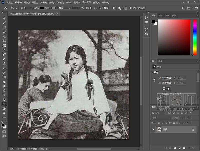Viewport: 200px width, 151px height.
Task: Open the 正常 blend mode dropdown
Action: click(x=161, y=118)
